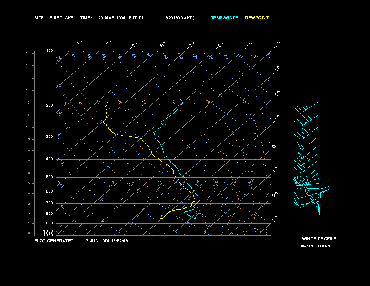Click the SITE: FIXED, AKR text
370x286 pixels.
(54, 18)
